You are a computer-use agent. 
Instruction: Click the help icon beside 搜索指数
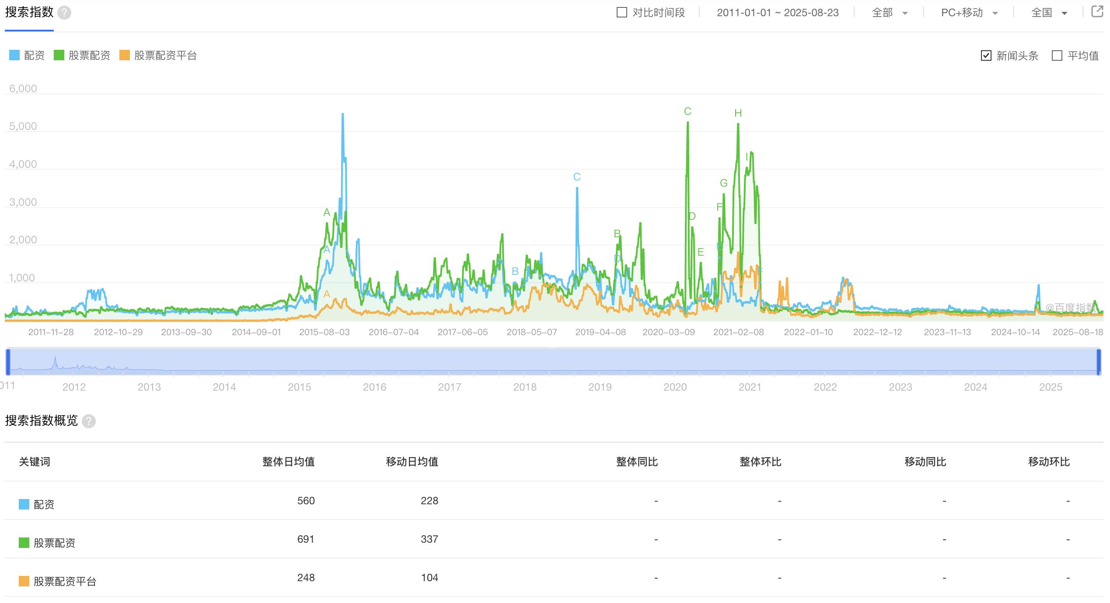click(x=64, y=13)
